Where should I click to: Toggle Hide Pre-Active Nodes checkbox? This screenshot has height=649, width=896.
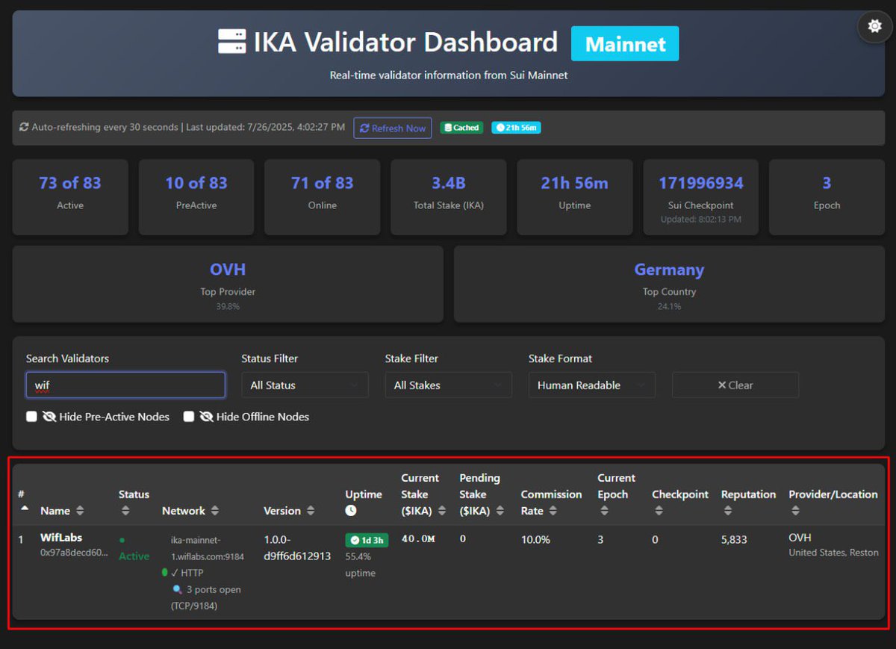[x=31, y=417]
